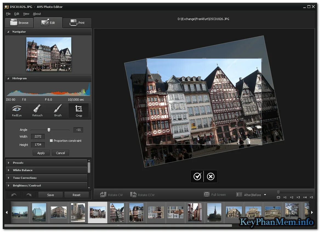Collapse the Navigator panel
The image size is (320, 232).
[x=8, y=32]
